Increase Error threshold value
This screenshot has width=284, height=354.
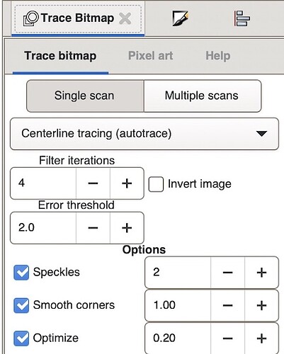point(127,228)
